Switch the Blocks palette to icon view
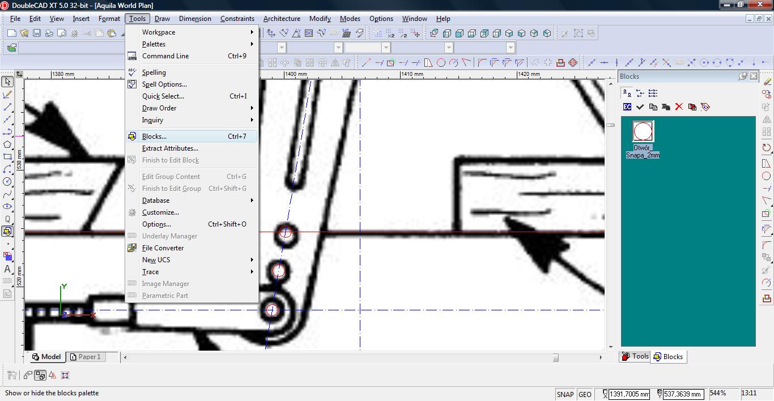 point(627,93)
